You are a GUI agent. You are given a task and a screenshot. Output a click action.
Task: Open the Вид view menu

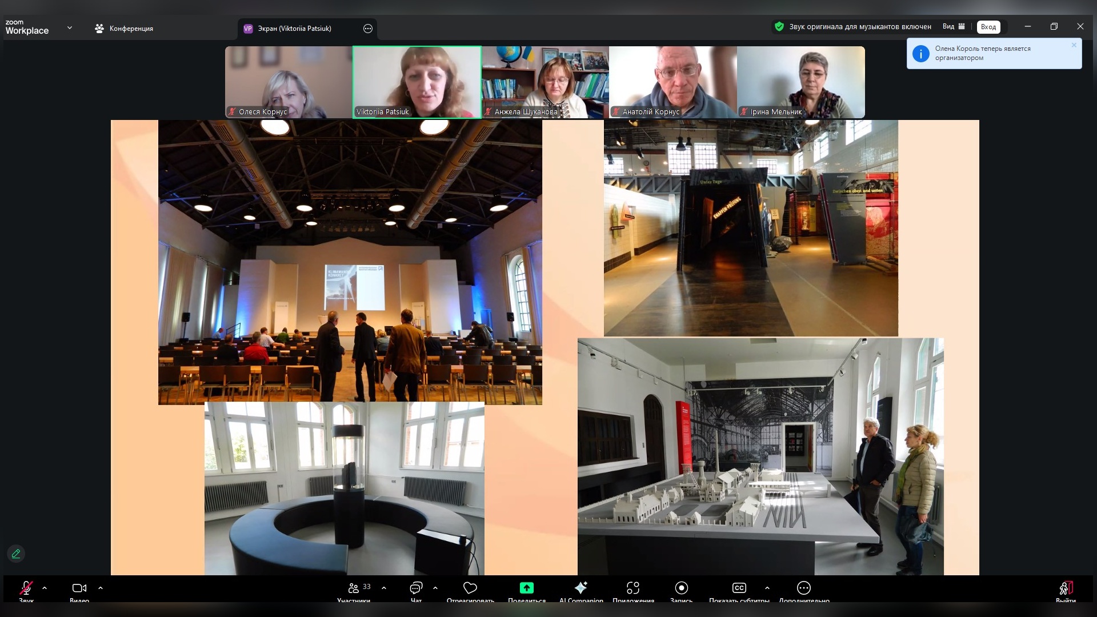954,26
